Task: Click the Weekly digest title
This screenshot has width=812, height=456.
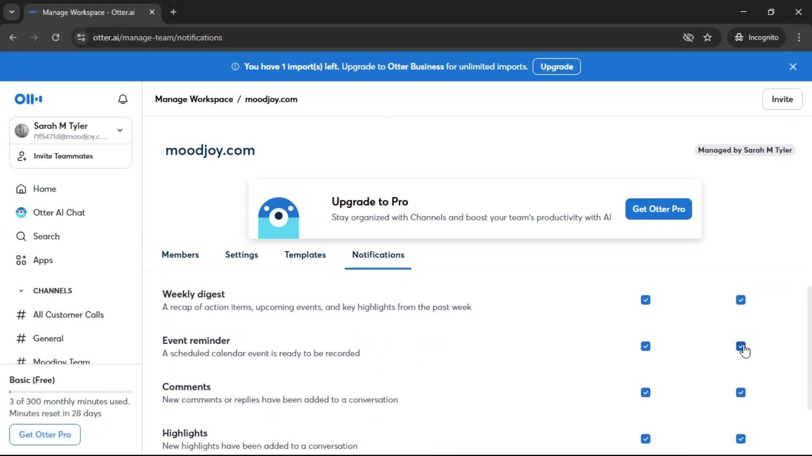Action: tap(193, 294)
